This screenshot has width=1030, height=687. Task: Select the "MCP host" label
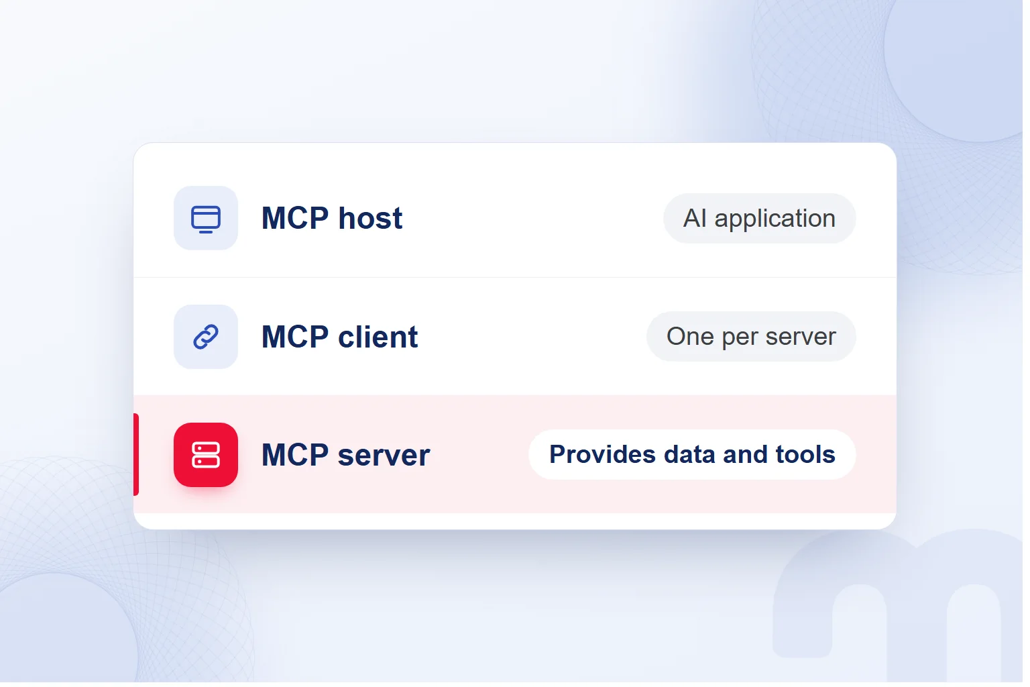click(332, 218)
